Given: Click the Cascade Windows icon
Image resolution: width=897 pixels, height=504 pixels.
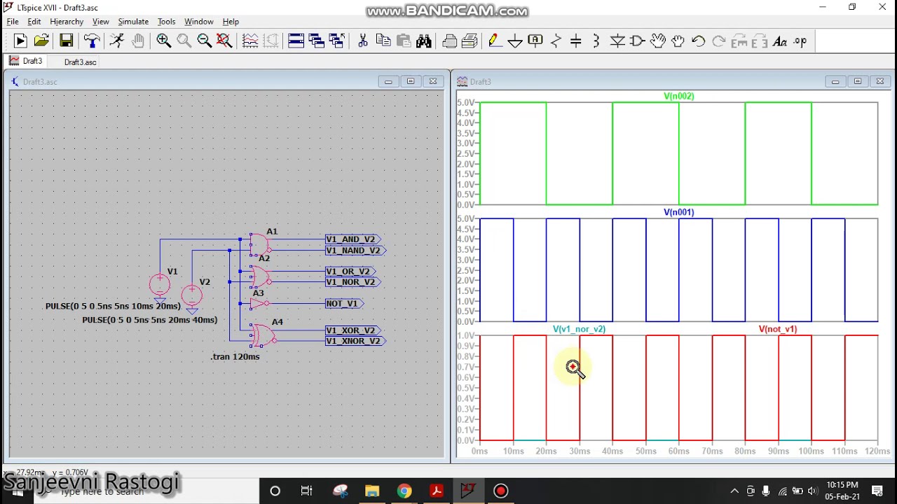Looking at the screenshot, I should (316, 41).
